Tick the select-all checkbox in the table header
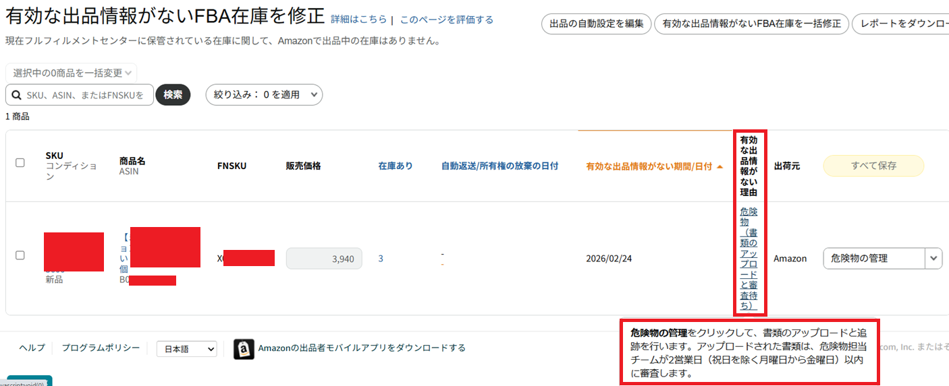 [x=20, y=162]
